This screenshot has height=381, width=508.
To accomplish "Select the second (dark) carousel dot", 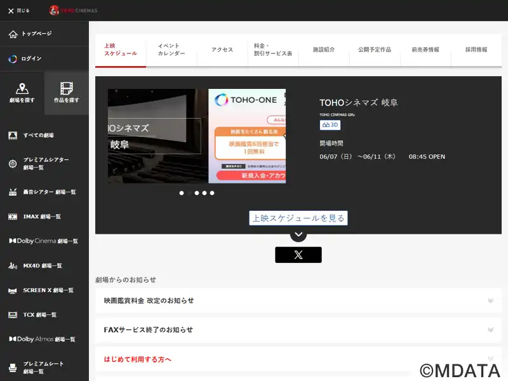I will tap(189, 193).
